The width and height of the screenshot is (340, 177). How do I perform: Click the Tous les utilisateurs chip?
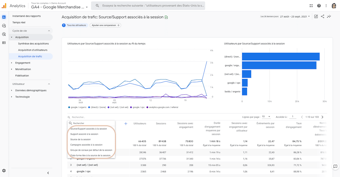click(x=75, y=25)
